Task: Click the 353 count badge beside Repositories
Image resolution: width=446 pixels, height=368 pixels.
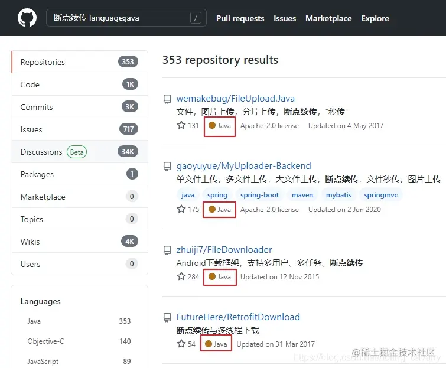Action: pyautogui.click(x=128, y=61)
